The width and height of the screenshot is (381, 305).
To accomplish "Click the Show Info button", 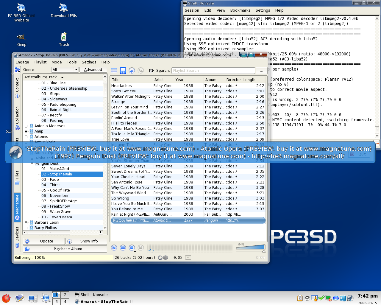I will (87, 241).
